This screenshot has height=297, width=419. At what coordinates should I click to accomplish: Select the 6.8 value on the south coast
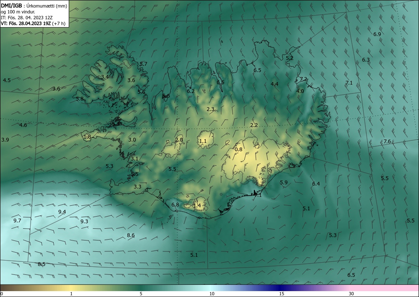coord(175,204)
